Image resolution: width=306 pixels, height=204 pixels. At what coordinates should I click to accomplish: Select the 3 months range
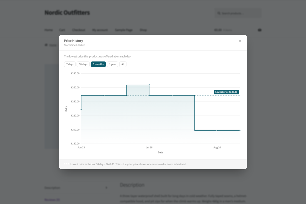point(98,64)
